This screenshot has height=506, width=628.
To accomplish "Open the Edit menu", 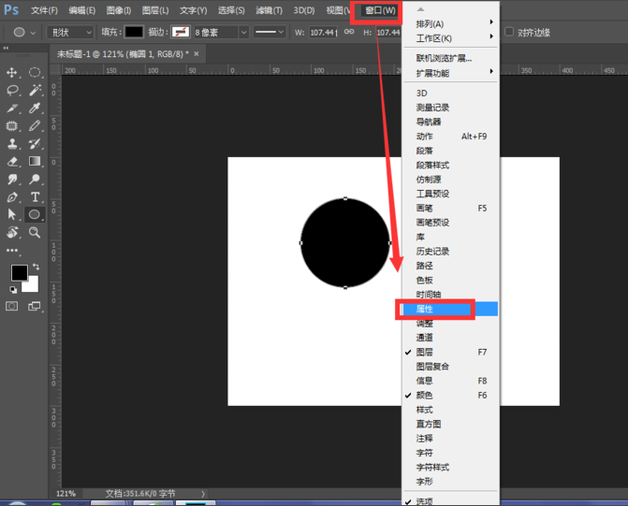I will point(81,10).
